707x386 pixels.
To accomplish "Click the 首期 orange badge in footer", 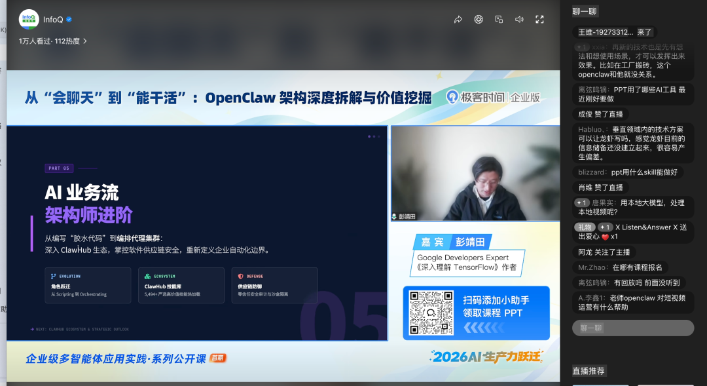I will tap(218, 358).
